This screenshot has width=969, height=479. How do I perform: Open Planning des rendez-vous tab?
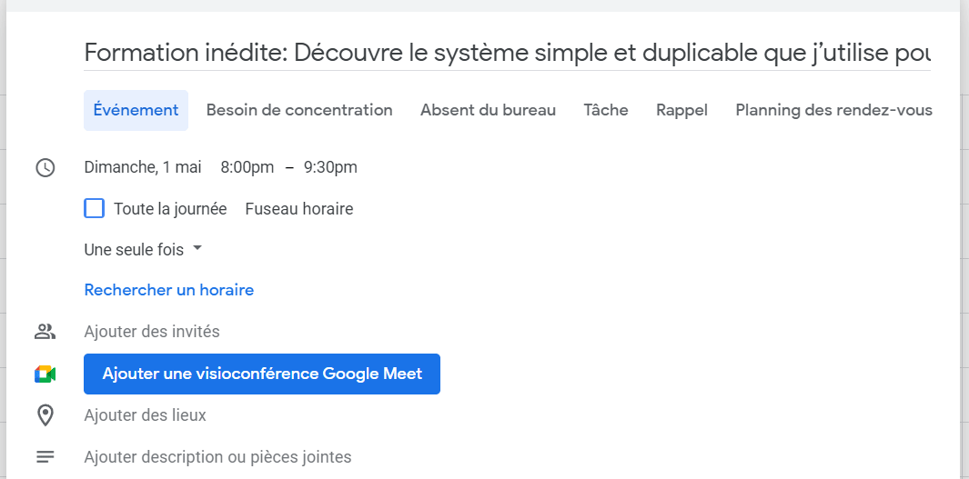click(x=833, y=110)
